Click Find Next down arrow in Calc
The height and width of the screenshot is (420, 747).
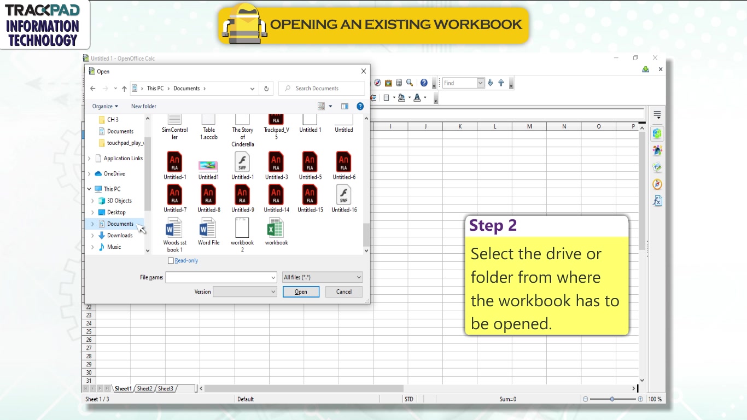pos(490,83)
